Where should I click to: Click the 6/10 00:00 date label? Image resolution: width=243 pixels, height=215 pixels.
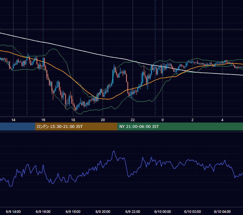pos(163,211)
